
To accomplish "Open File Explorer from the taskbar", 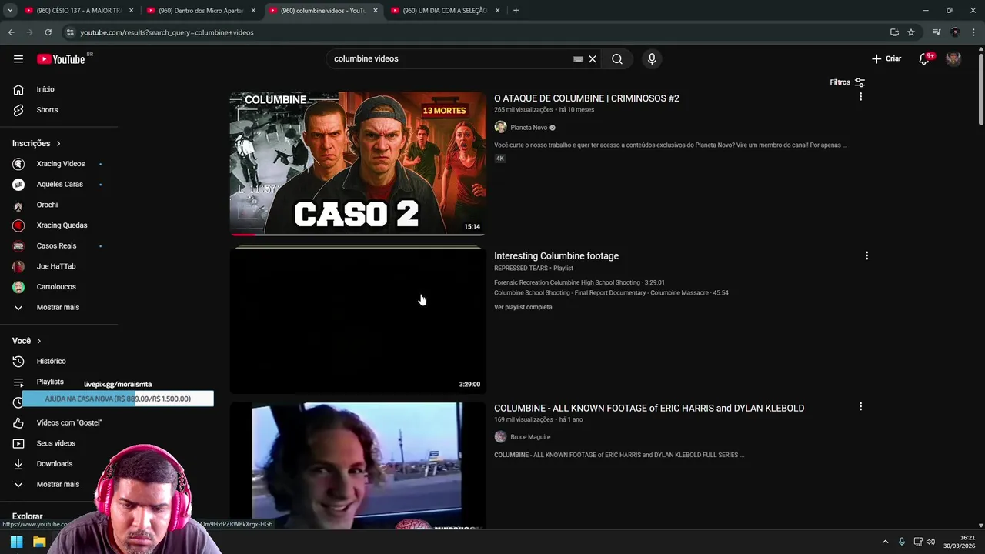I will coord(39,542).
